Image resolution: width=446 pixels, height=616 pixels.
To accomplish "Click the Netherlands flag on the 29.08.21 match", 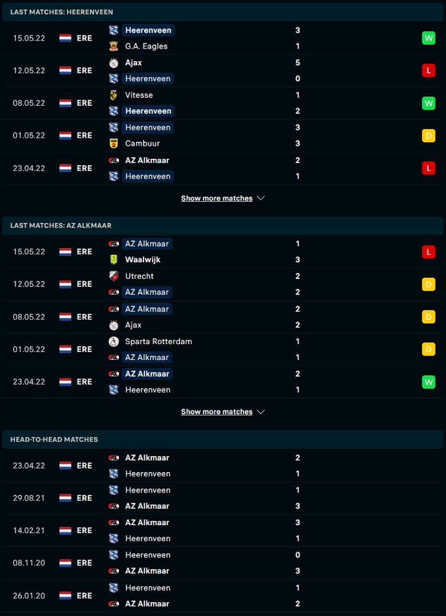I will 65,498.
